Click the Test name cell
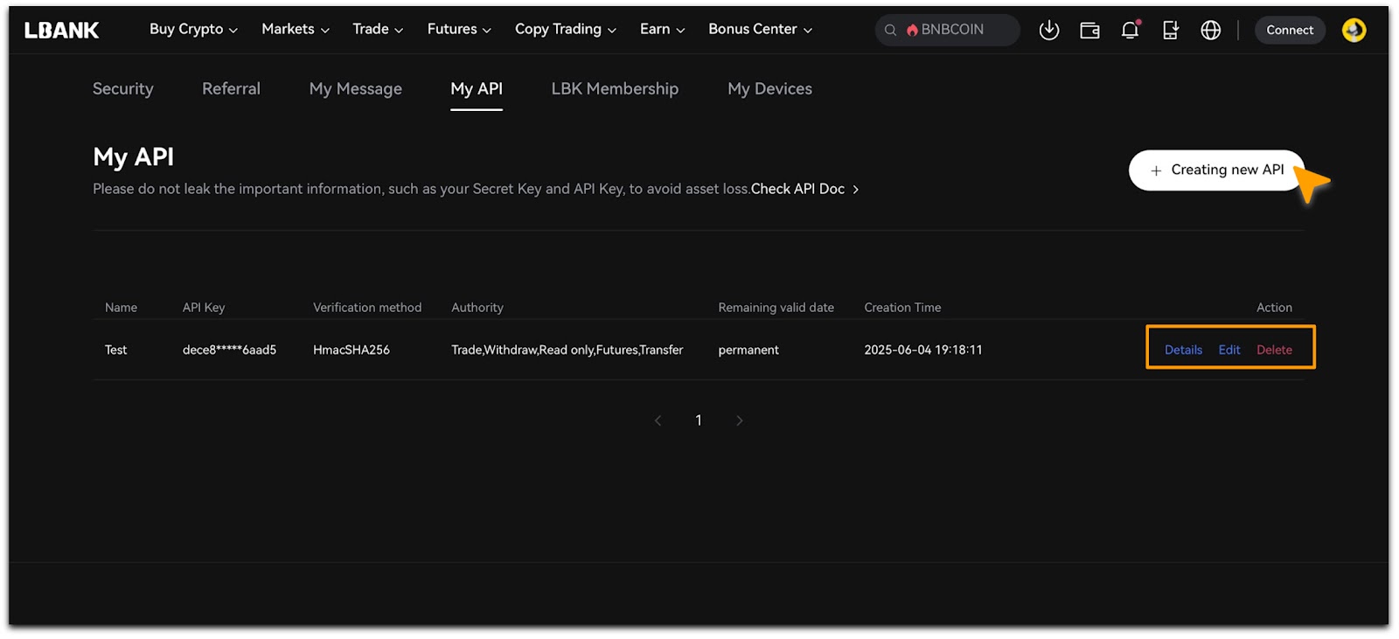The image size is (1399, 639). click(116, 350)
